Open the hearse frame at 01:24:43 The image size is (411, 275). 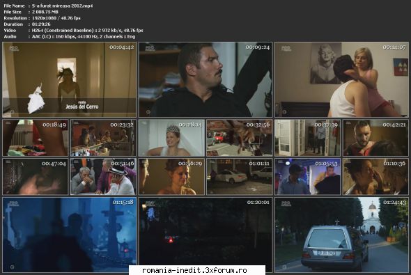pos(341,235)
